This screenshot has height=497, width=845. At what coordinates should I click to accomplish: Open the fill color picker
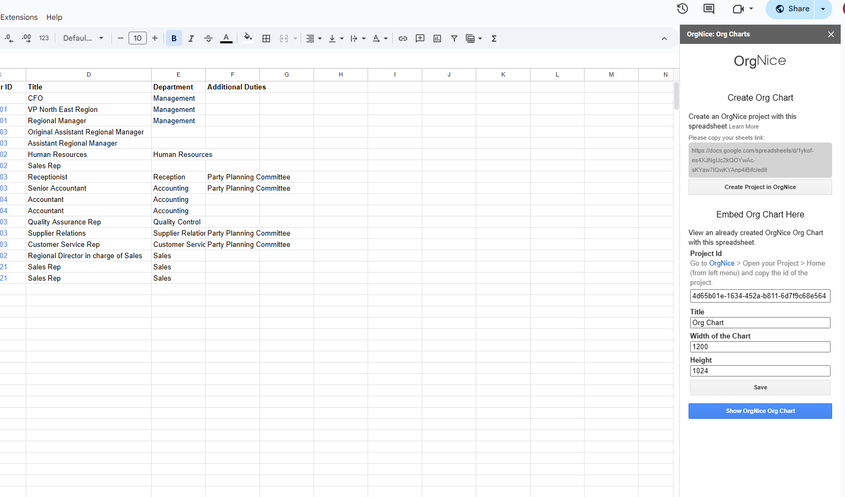(x=248, y=38)
